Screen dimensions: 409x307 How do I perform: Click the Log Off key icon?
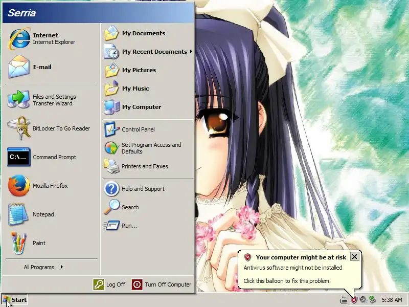(x=99, y=284)
